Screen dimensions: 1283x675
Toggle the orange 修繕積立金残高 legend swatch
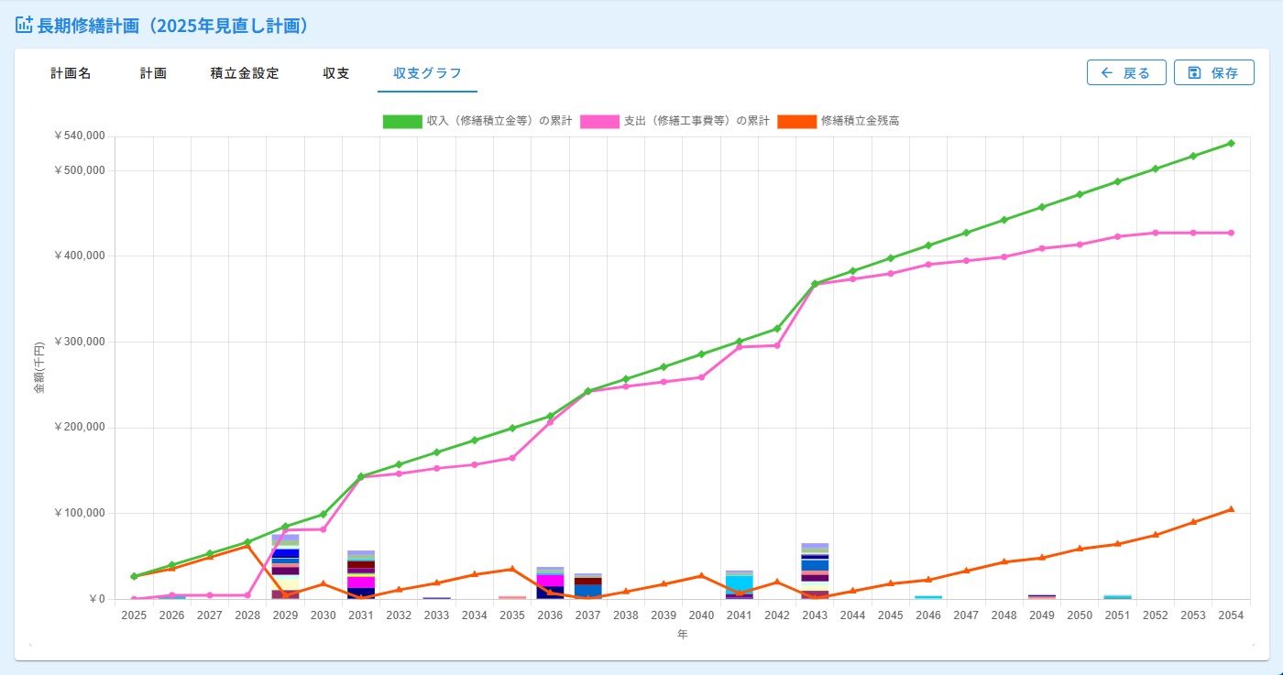[x=796, y=121]
